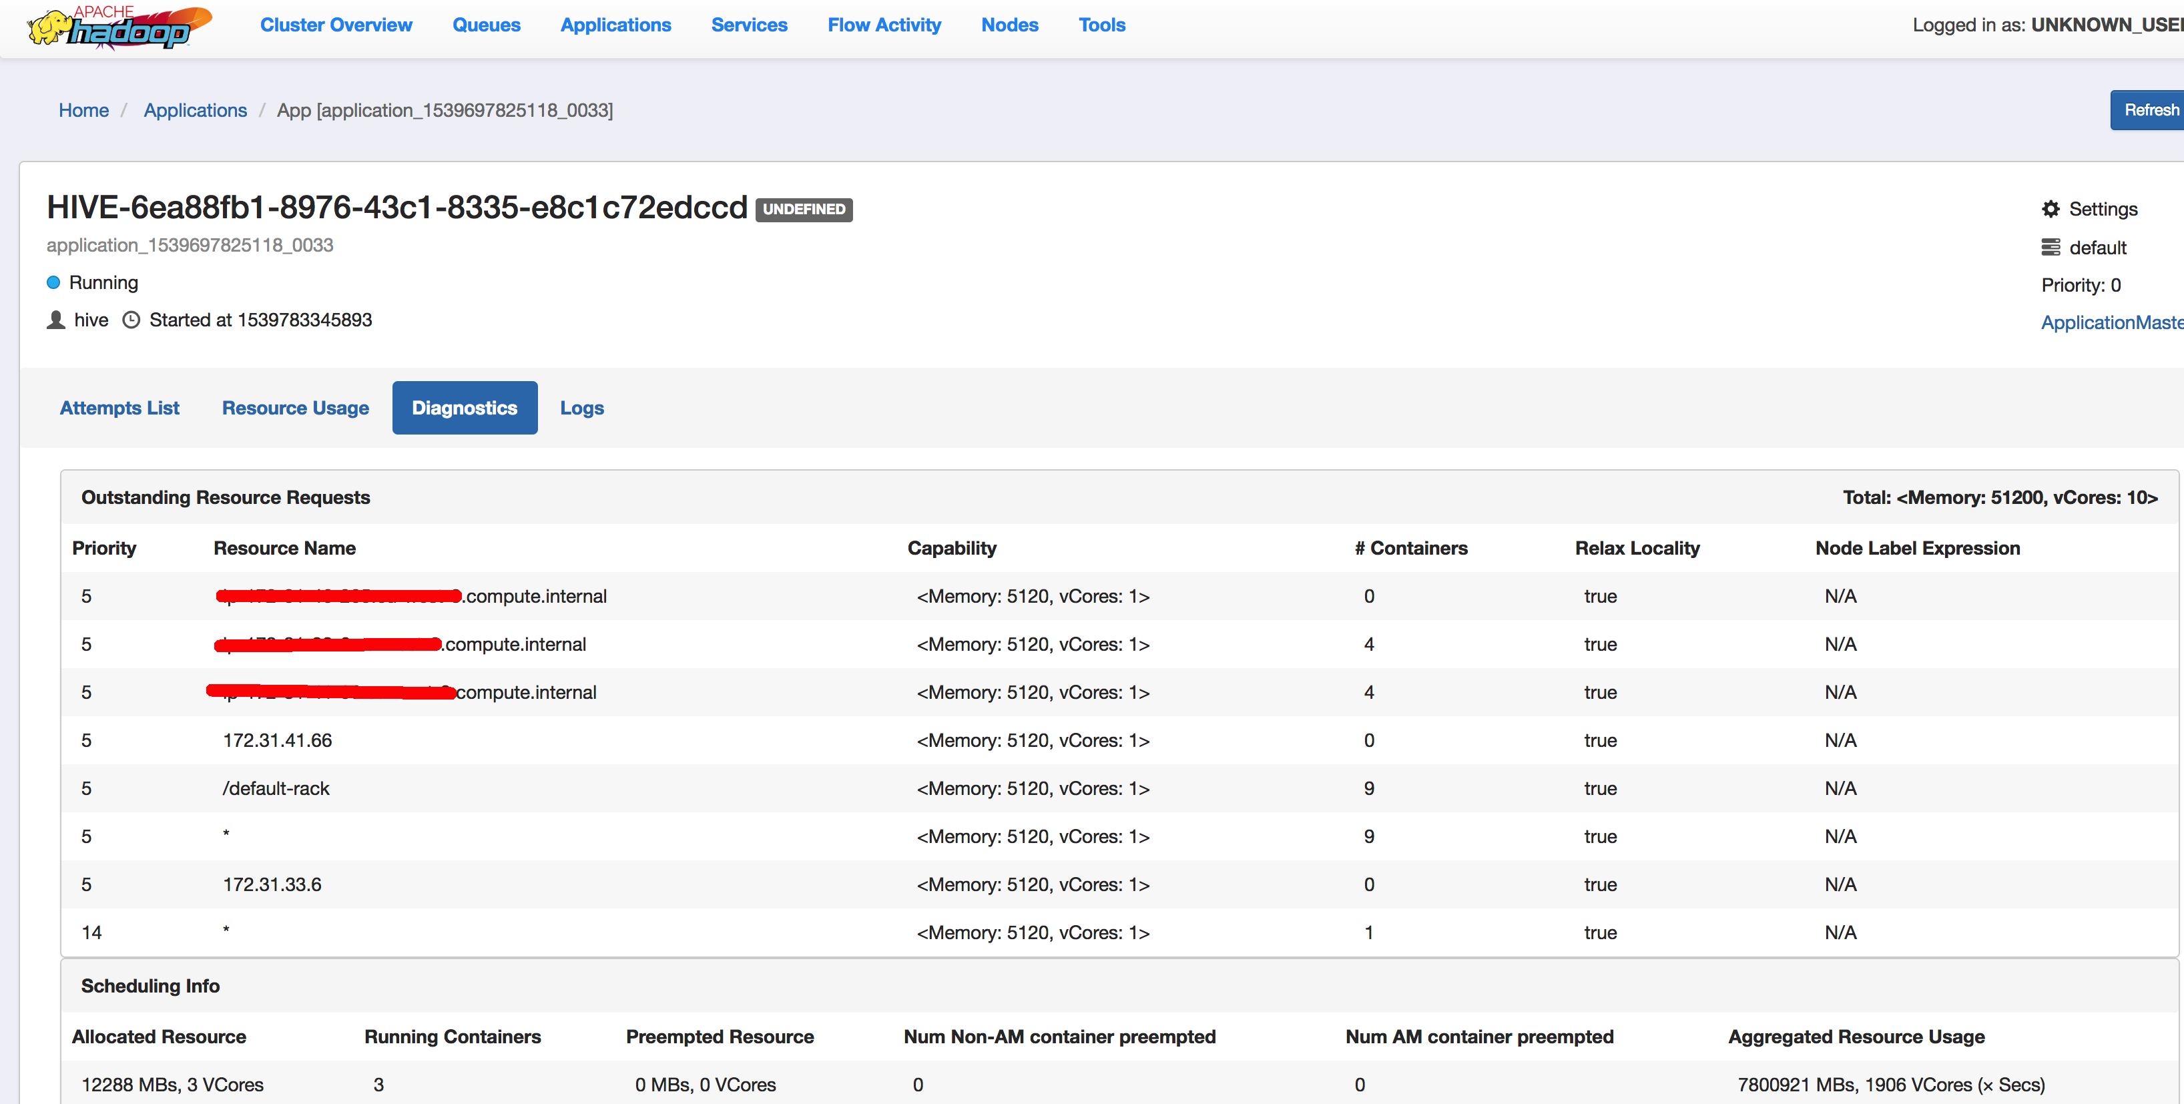Open the Tools menu
Screen dimensions: 2184x1104
(1101, 25)
